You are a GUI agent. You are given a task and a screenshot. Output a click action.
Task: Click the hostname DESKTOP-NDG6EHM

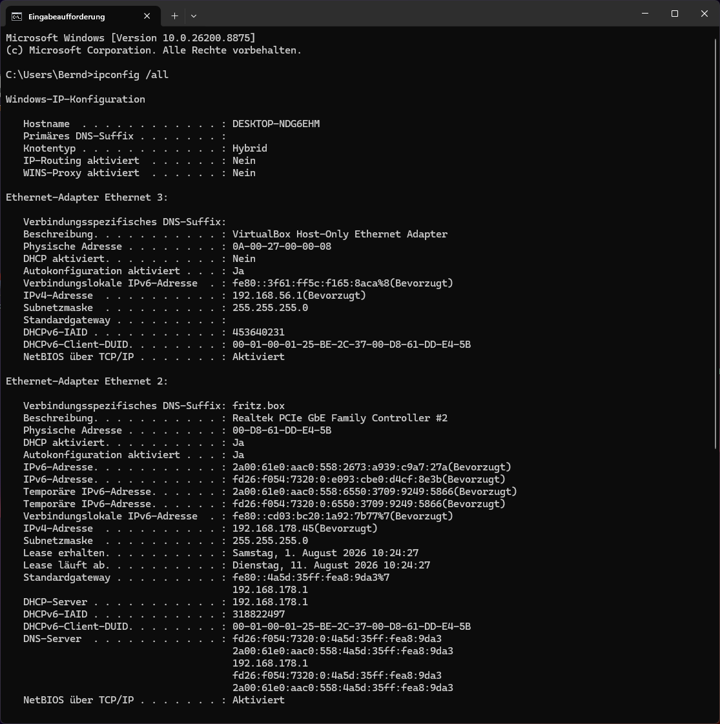(276, 124)
